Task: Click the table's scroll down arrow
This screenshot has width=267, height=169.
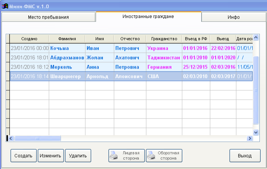Action: [256, 132]
